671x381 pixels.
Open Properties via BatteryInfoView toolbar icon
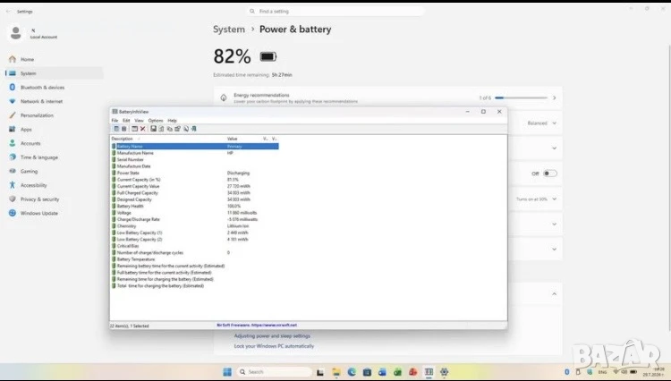[x=177, y=129]
